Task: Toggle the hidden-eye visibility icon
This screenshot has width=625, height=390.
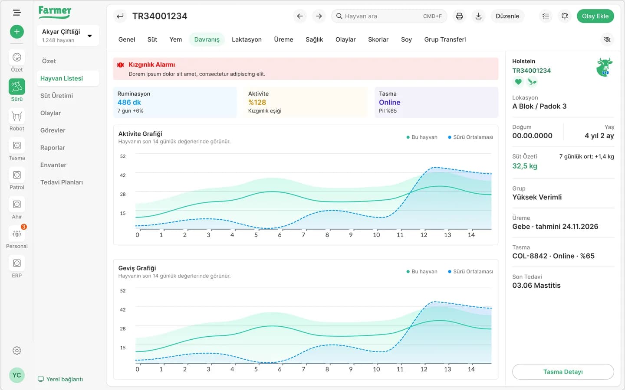Action: [x=607, y=39]
